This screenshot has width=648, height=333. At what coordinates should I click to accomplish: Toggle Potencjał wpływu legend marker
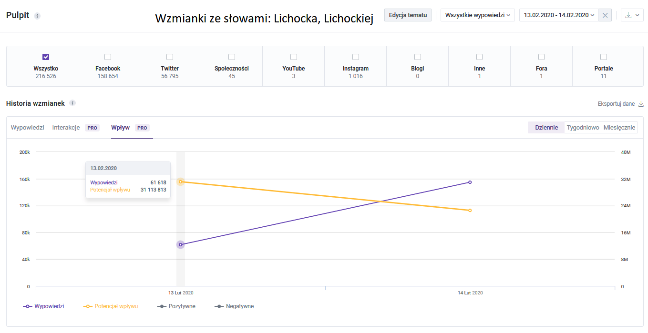(x=88, y=306)
